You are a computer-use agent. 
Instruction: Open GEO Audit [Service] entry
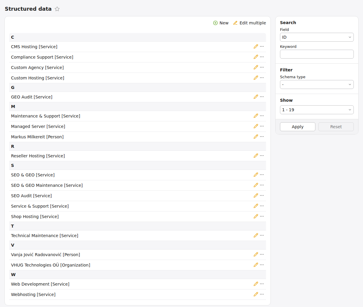point(32,97)
